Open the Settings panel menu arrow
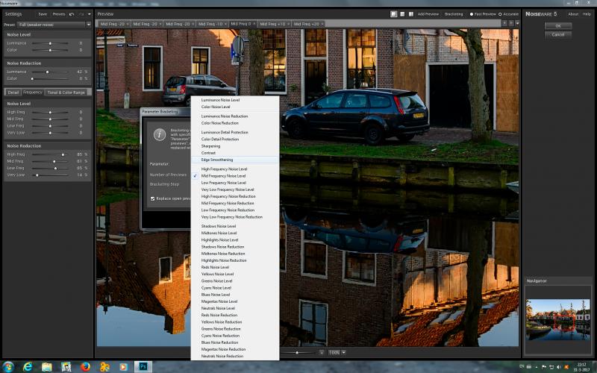 pyautogui.click(x=90, y=14)
